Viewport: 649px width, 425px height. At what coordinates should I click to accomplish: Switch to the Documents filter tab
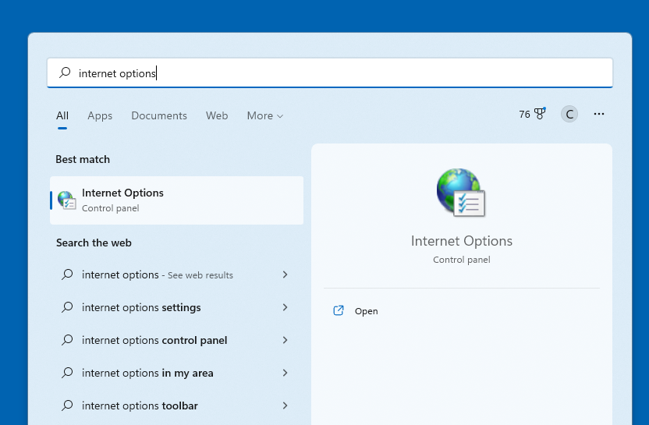[x=159, y=116]
